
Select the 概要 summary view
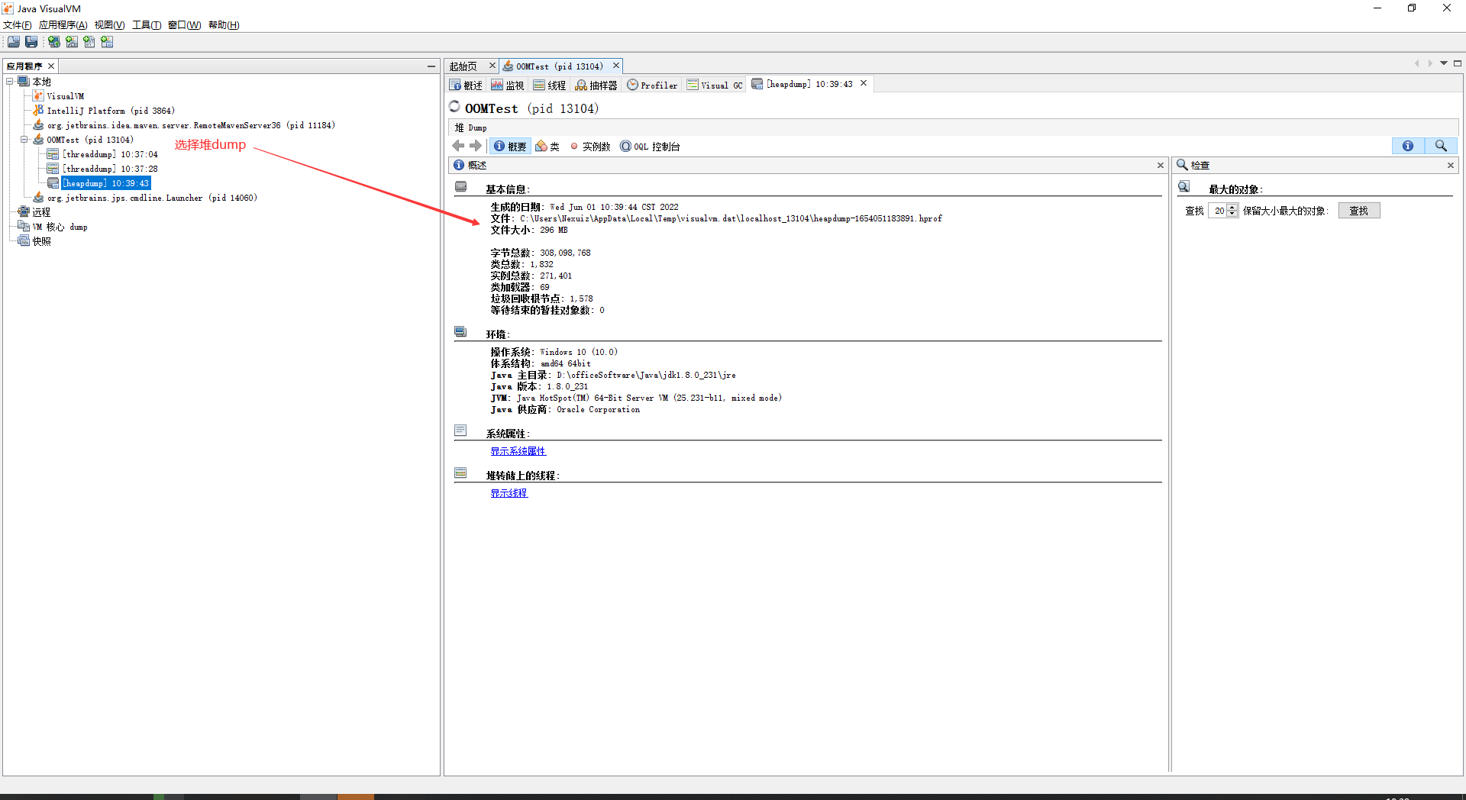[x=509, y=146]
